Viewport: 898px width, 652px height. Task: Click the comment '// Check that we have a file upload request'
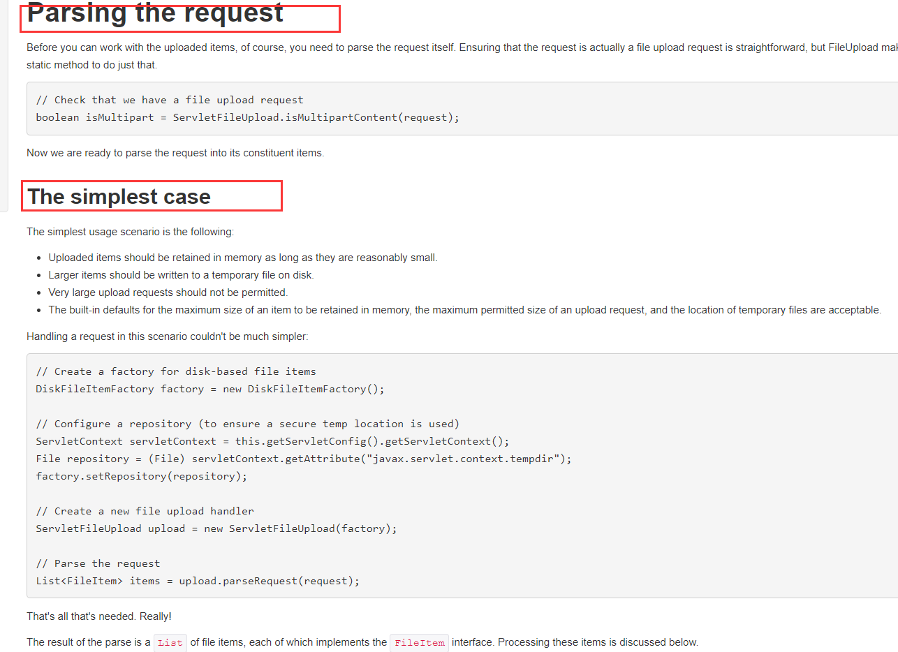170,100
